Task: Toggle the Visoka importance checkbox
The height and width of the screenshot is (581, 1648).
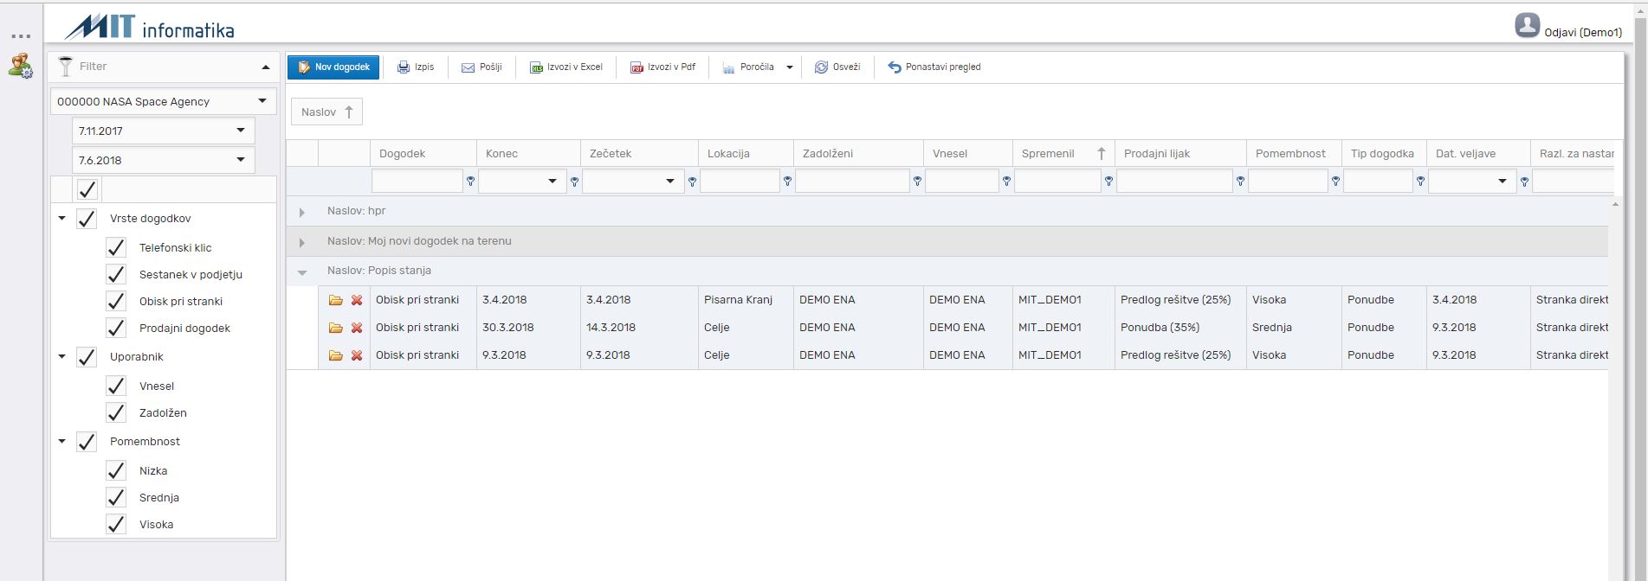Action: (x=116, y=524)
